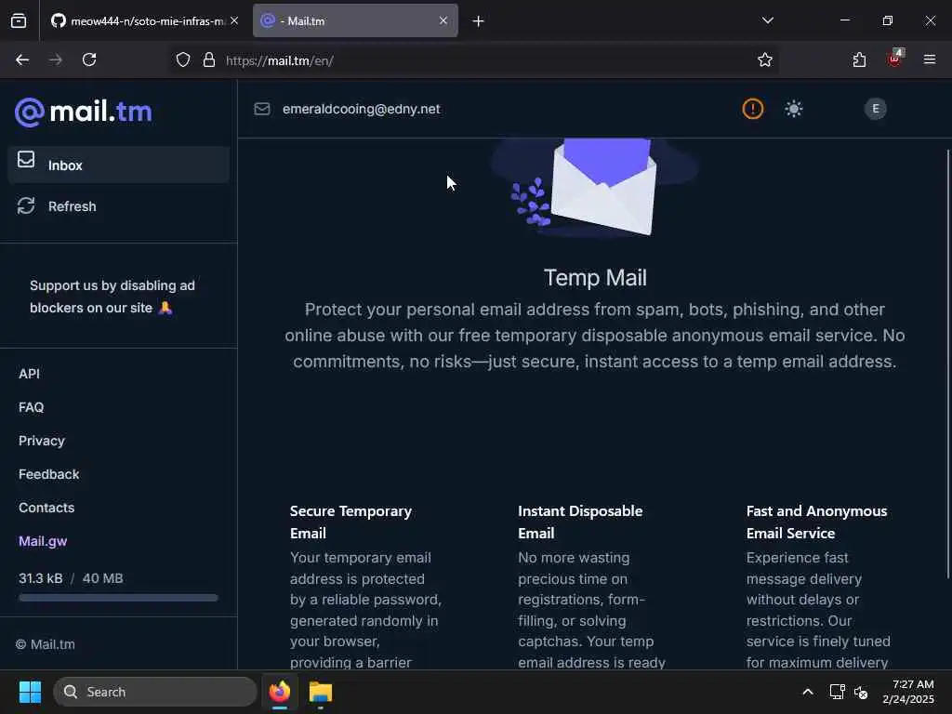Screen dimensions: 952x714
Task: Open the account avatar labeled E
Action: [x=875, y=109]
